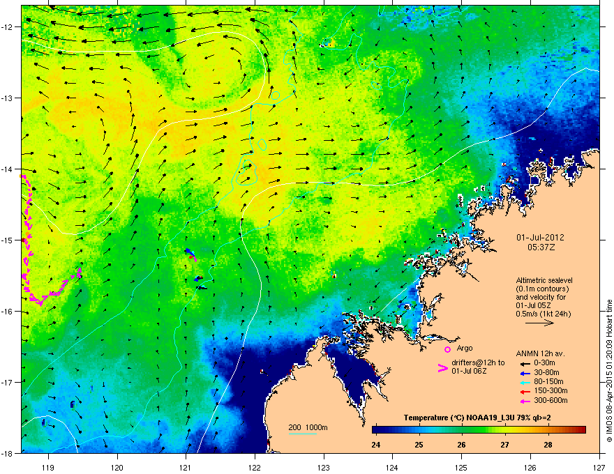Click the '(0.1m contours)' legend text
614x474 pixels.
[x=542, y=289]
